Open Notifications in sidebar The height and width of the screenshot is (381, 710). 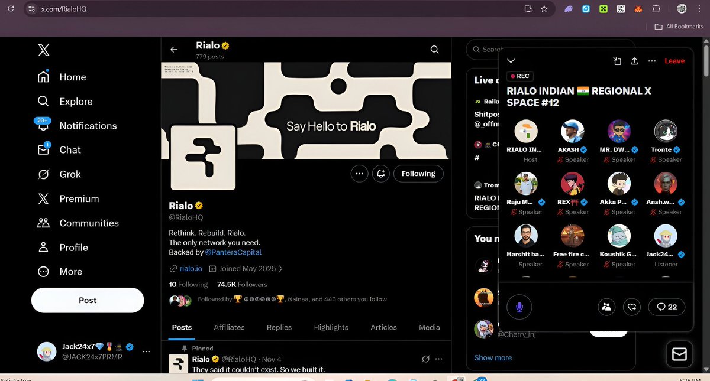(x=76, y=126)
